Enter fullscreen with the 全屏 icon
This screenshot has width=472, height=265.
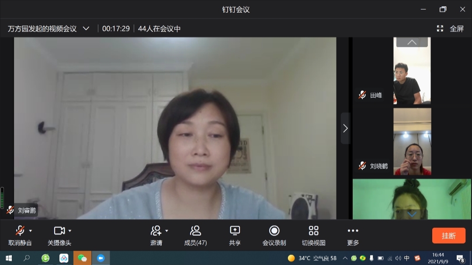point(440,28)
